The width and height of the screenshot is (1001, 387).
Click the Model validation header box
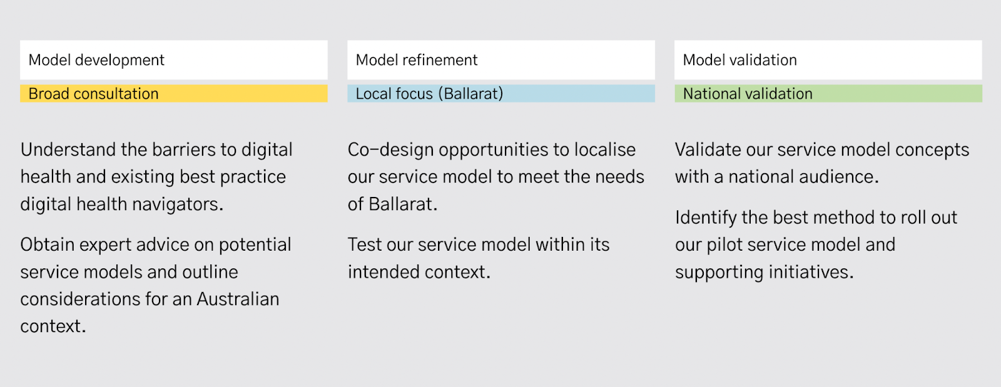click(x=828, y=60)
